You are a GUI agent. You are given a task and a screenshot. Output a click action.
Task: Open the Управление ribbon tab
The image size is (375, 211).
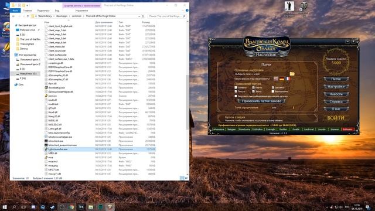click(81, 11)
